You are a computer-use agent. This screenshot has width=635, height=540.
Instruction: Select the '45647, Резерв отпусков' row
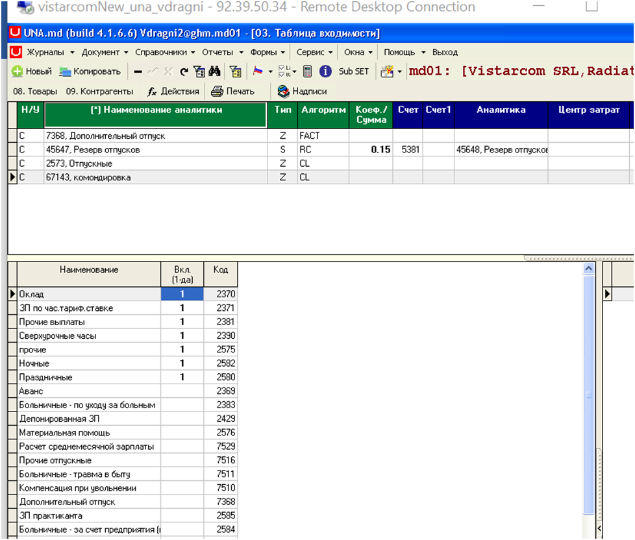tap(320, 150)
